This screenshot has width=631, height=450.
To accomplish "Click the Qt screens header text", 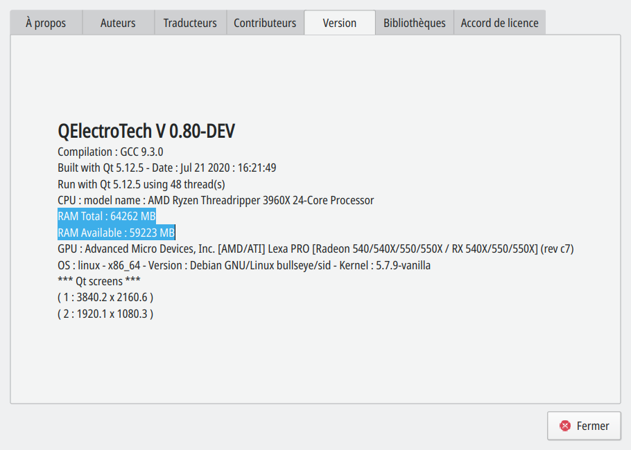I will [99, 281].
